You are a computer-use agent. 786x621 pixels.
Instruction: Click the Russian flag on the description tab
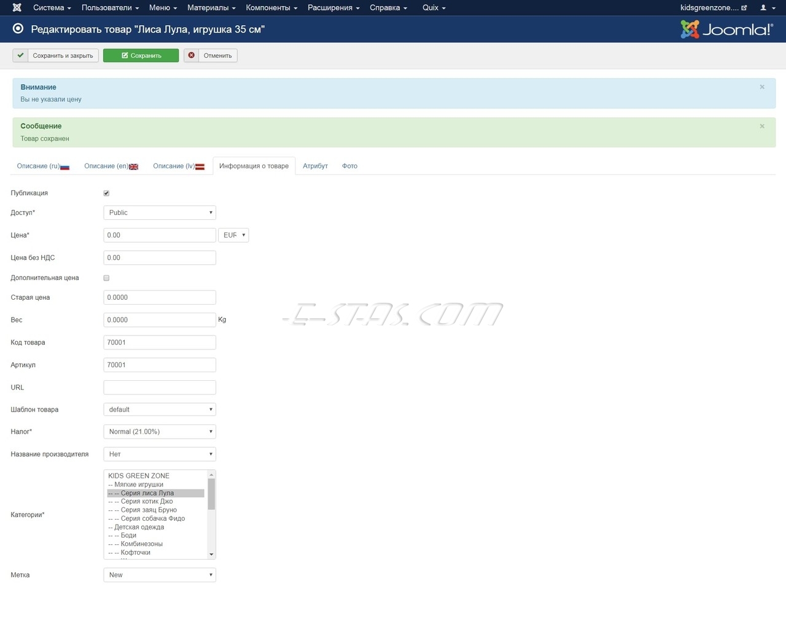point(64,166)
